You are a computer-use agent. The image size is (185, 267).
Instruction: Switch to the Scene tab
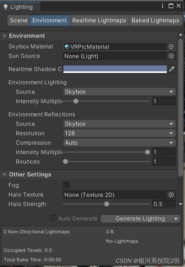point(18,20)
